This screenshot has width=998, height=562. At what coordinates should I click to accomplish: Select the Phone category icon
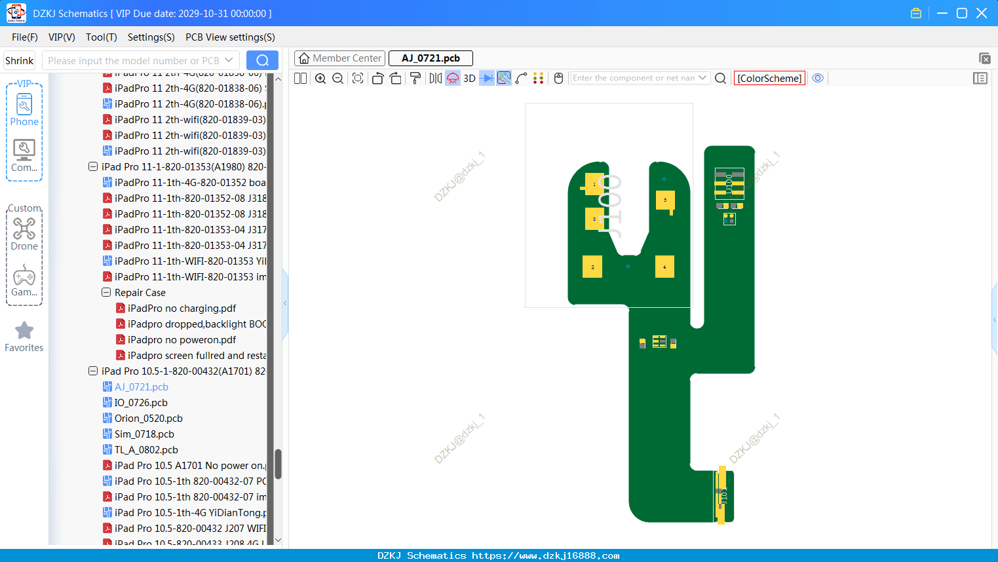(24, 109)
